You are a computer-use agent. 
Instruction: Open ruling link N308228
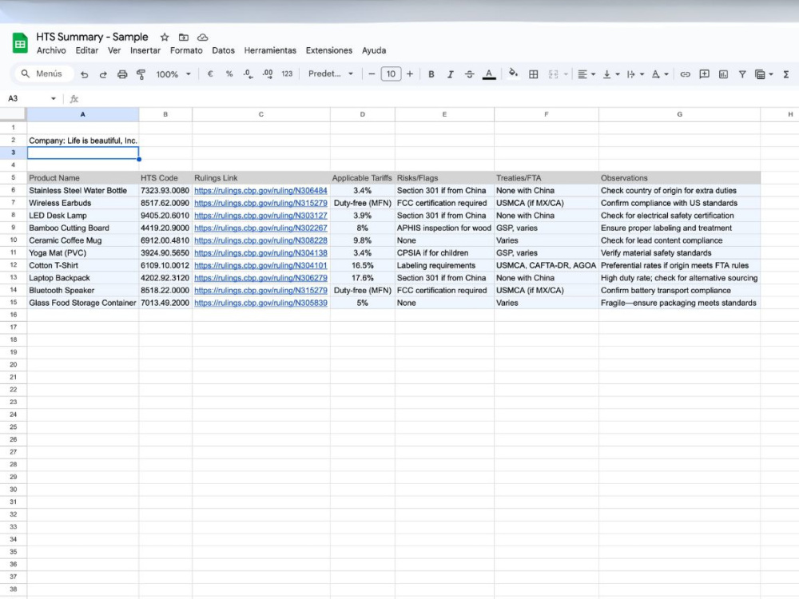pyautogui.click(x=260, y=240)
